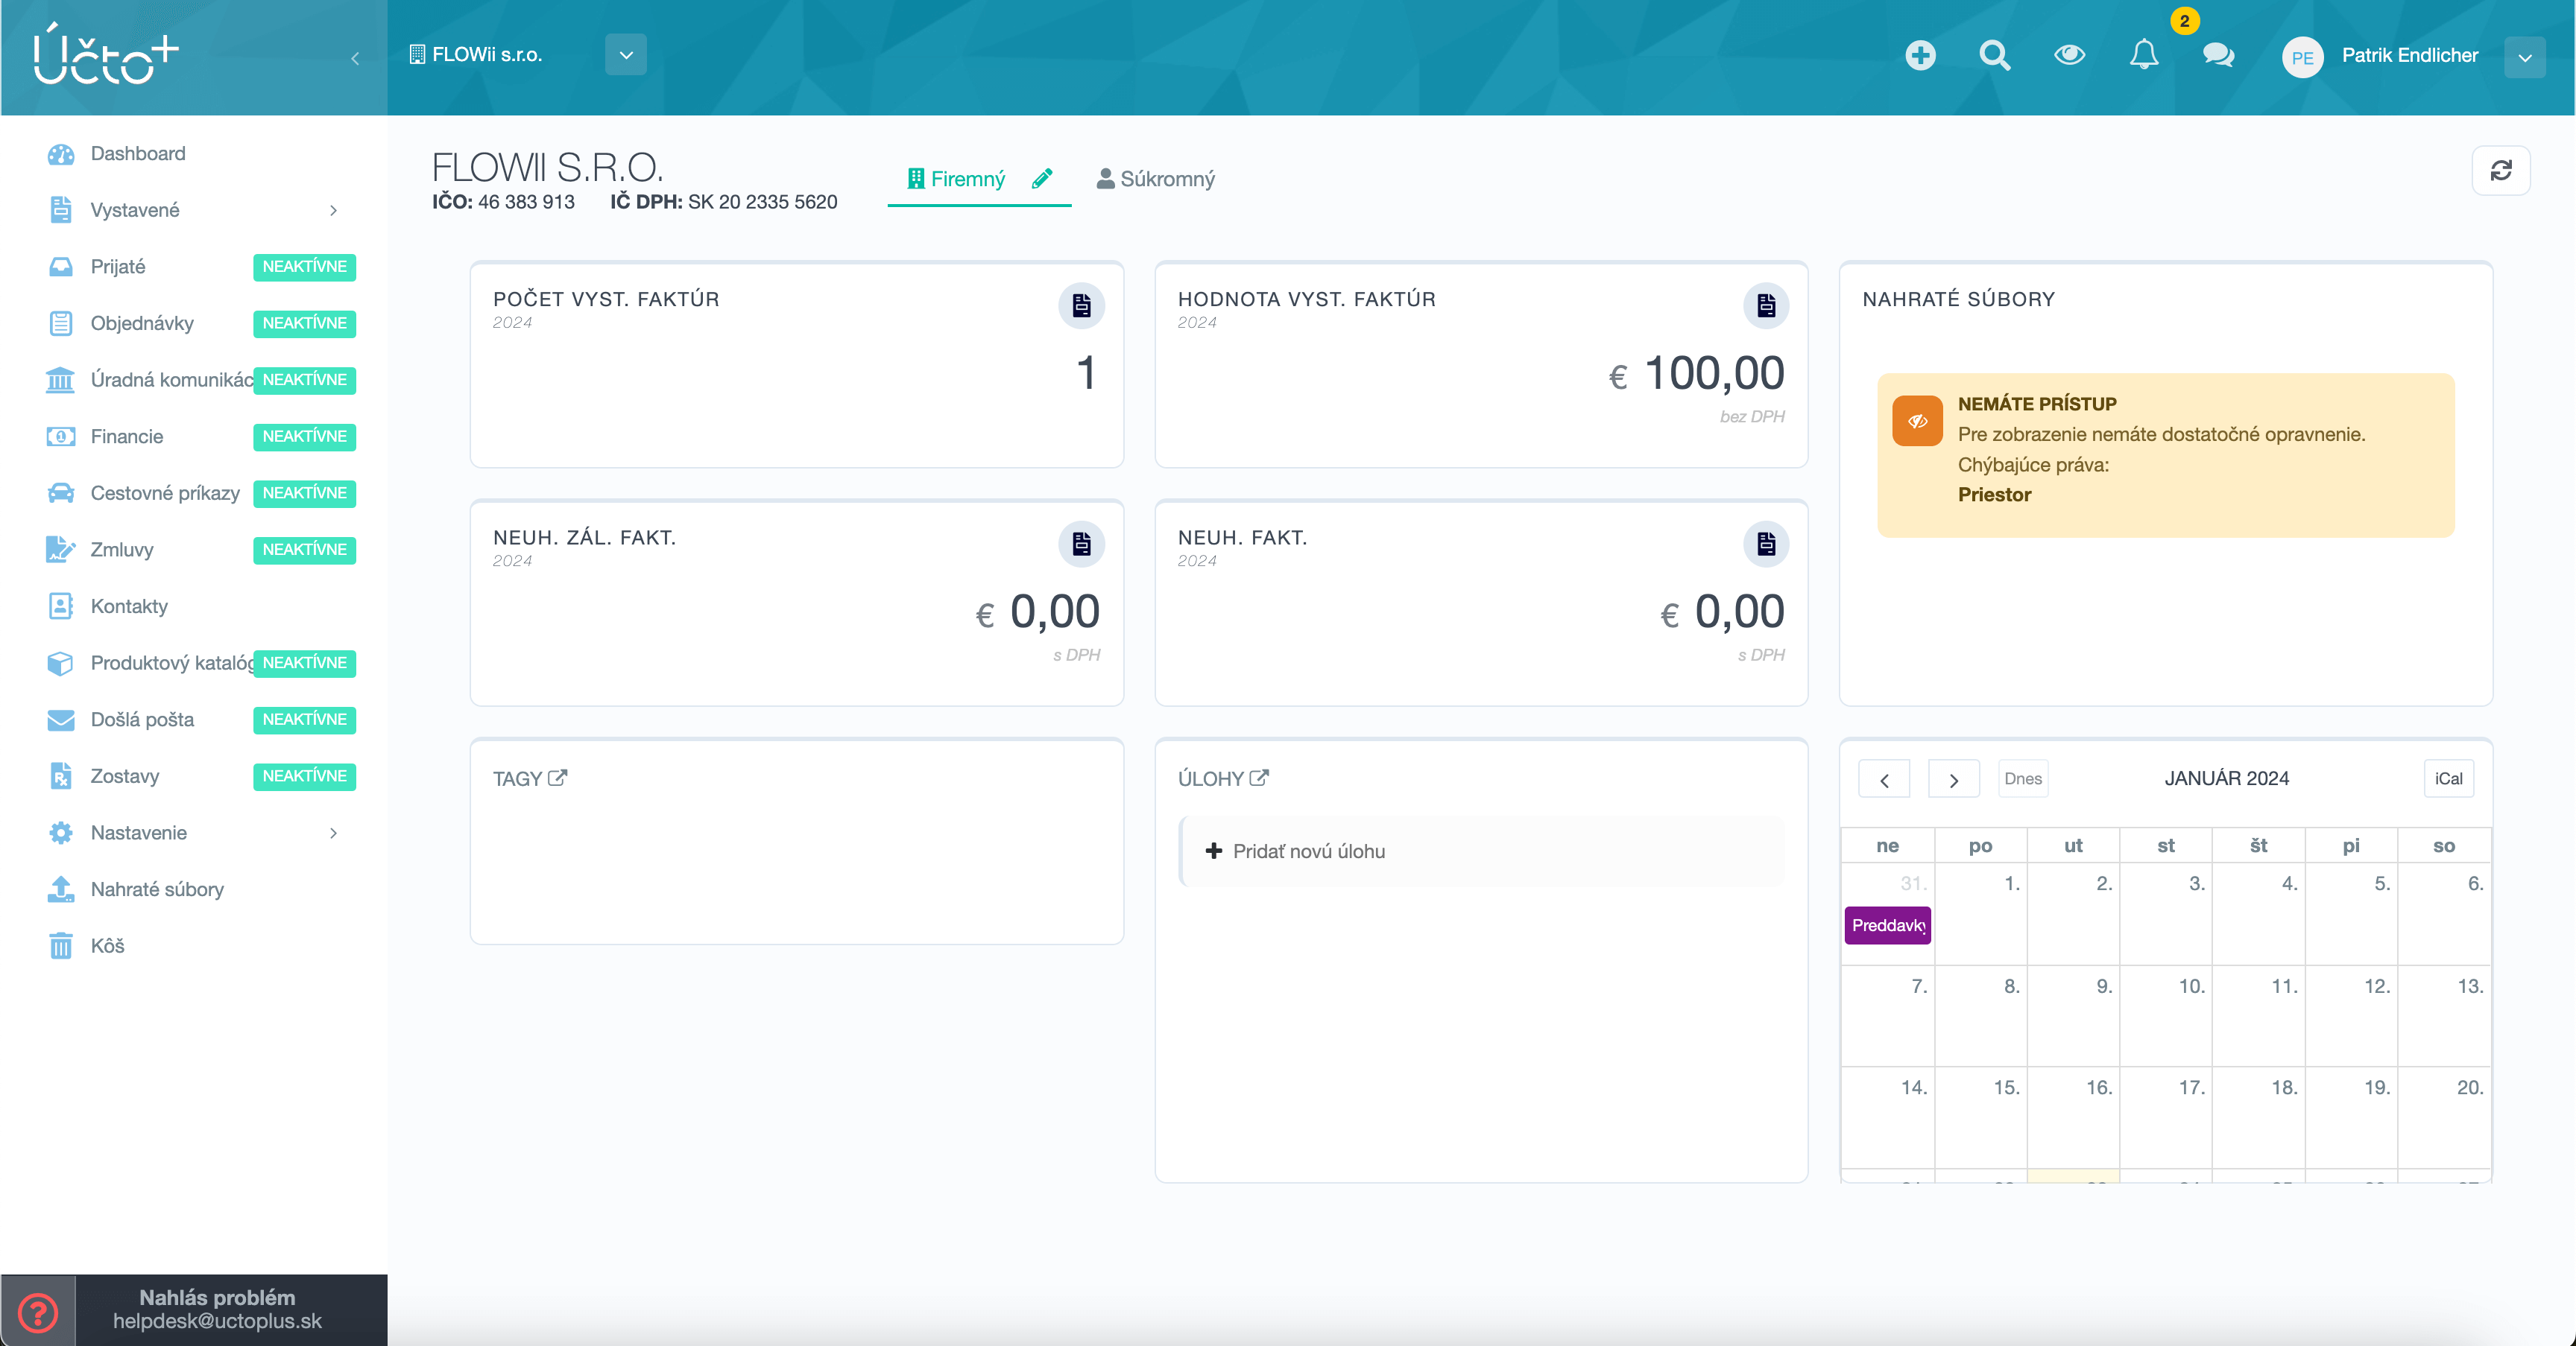Open search with the magnifier icon
This screenshot has height=1346, width=2576.
click(x=1994, y=55)
